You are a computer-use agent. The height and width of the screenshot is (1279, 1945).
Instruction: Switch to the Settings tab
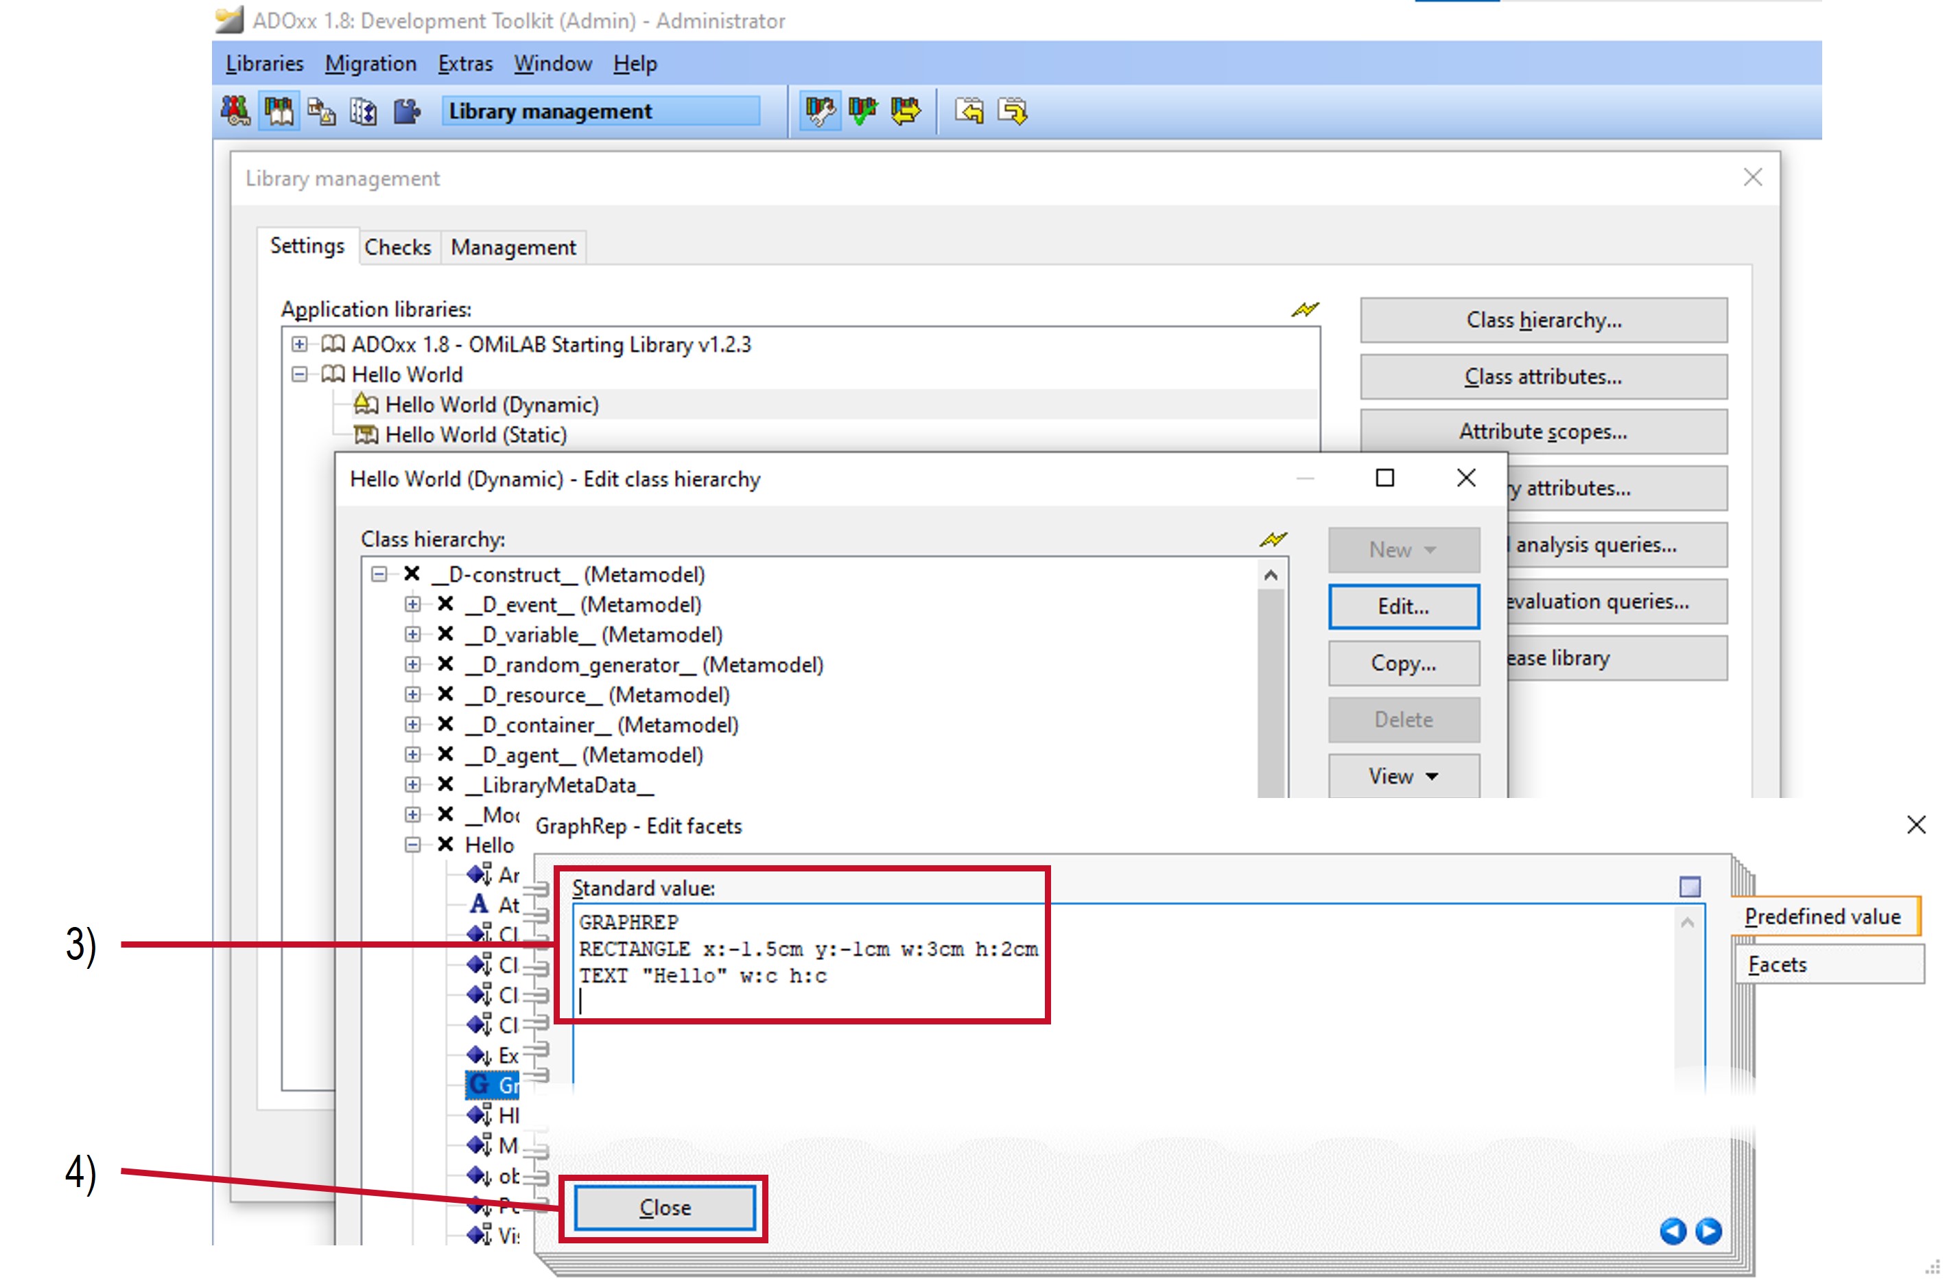307,246
